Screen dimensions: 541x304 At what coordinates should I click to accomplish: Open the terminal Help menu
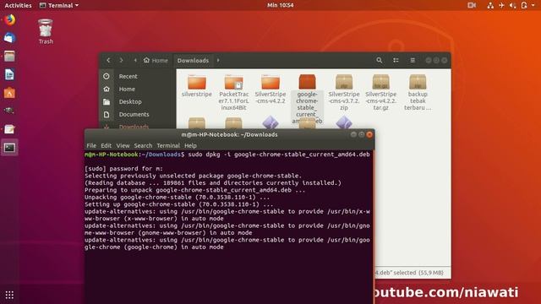click(x=190, y=145)
